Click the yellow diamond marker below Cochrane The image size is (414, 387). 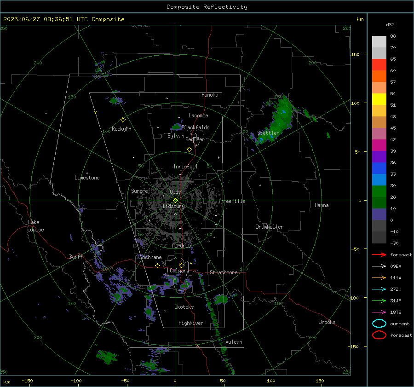point(157,266)
